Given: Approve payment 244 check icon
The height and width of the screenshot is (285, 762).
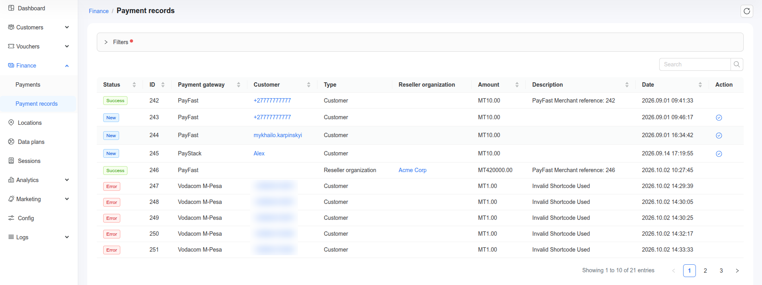Looking at the screenshot, I should pos(719,136).
